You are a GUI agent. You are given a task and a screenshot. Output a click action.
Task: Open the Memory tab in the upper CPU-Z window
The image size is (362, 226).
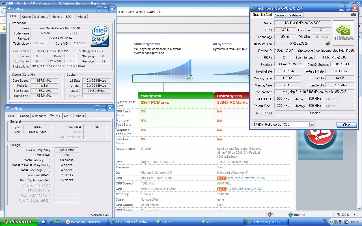[x=57, y=17]
